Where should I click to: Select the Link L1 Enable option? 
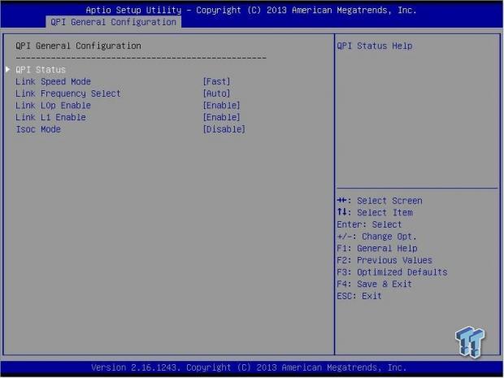[x=50, y=117]
